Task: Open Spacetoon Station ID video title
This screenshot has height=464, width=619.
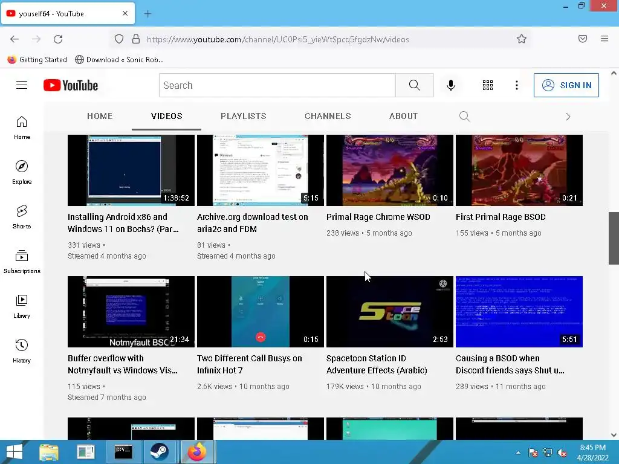Action: [377, 364]
